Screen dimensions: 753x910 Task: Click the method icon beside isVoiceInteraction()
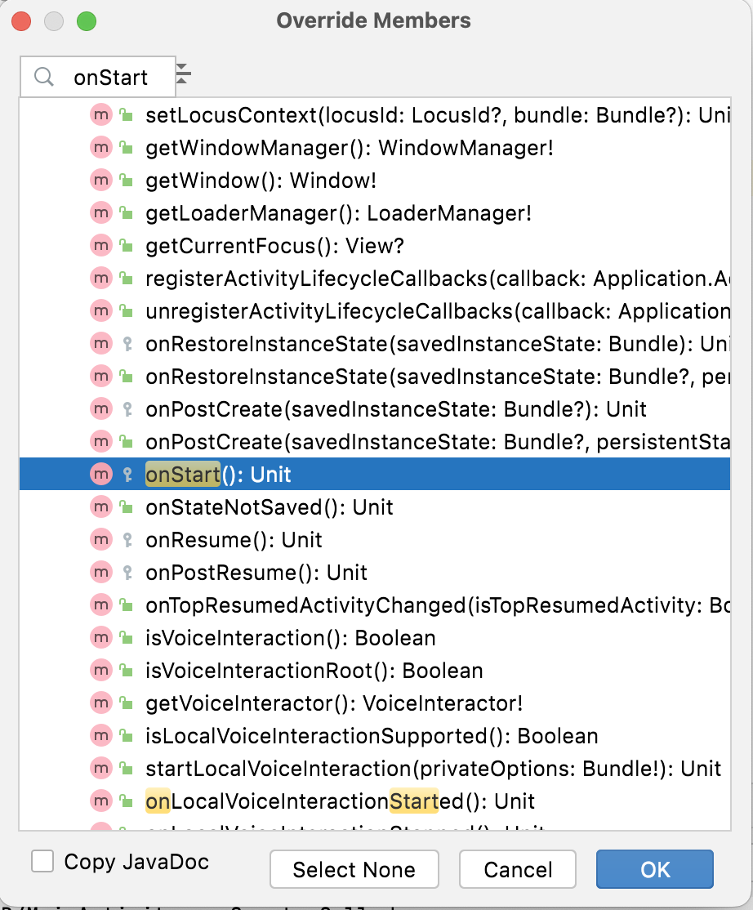pyautogui.click(x=100, y=638)
